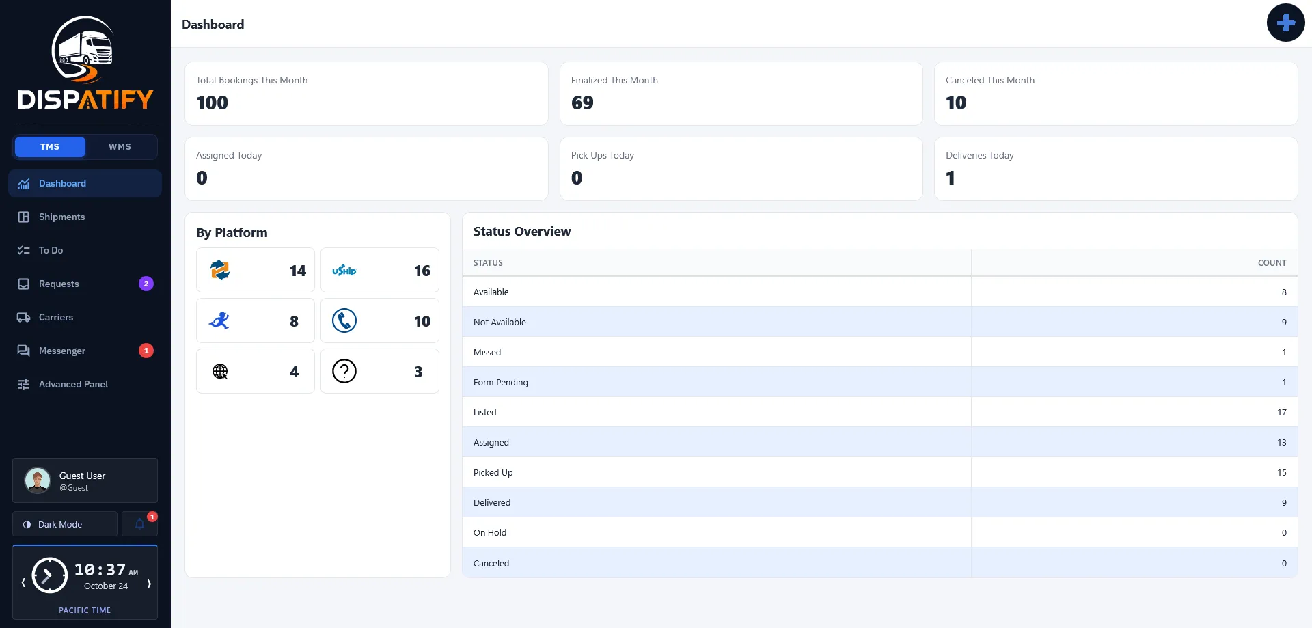Click the Dashboard chart icon in sidebar
Viewport: 1312px width, 628px height.
tap(24, 184)
